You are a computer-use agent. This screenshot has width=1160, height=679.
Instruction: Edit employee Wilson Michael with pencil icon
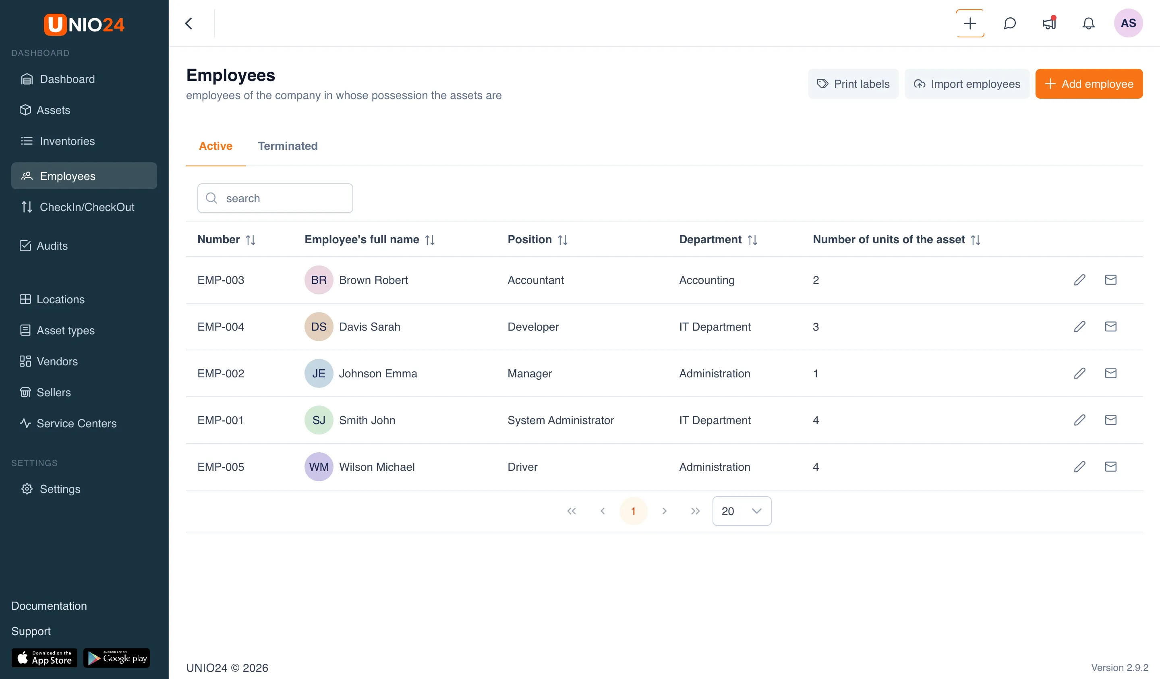click(1079, 467)
